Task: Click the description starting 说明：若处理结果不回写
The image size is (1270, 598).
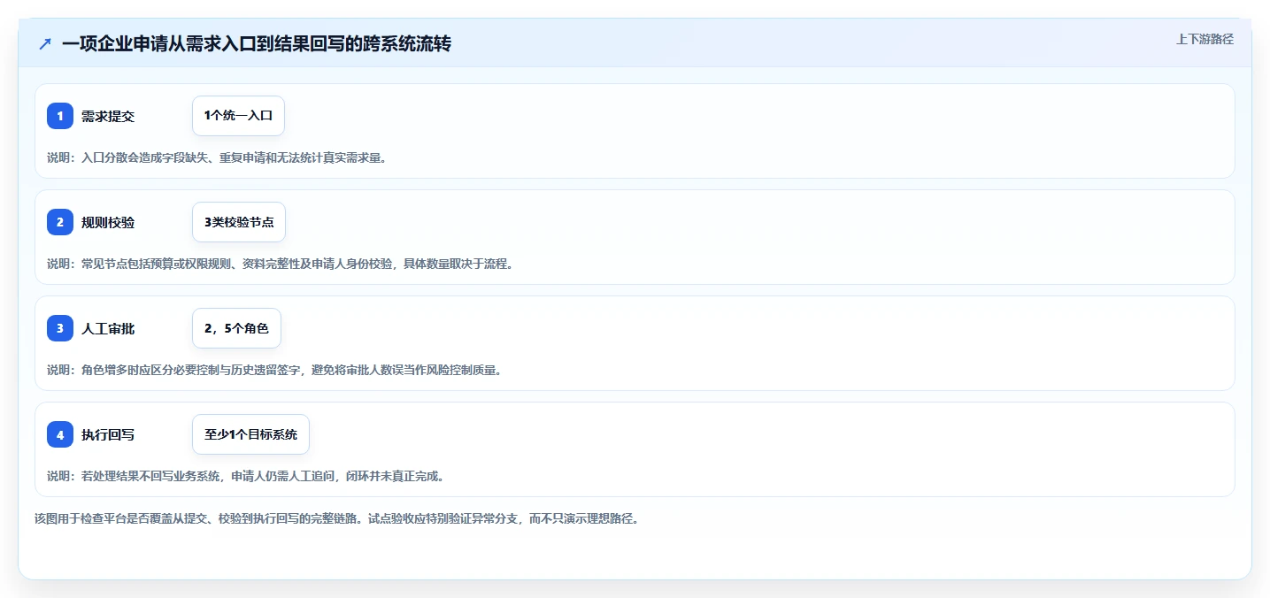Action: click(245, 476)
